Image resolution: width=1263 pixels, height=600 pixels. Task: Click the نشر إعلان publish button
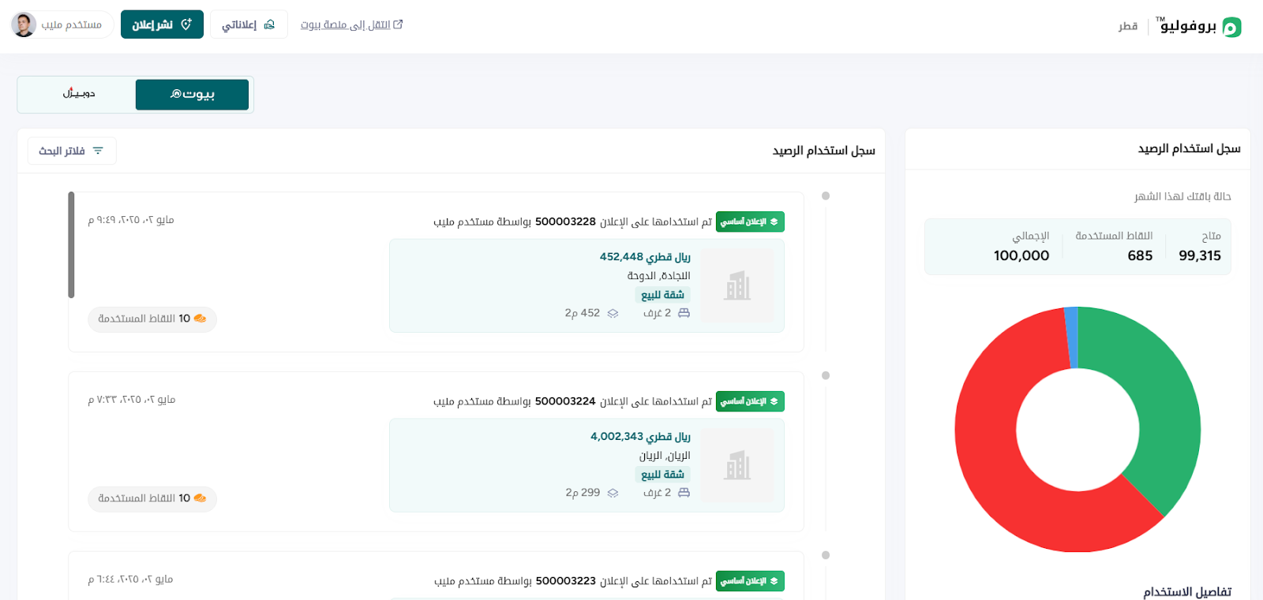pos(162,24)
